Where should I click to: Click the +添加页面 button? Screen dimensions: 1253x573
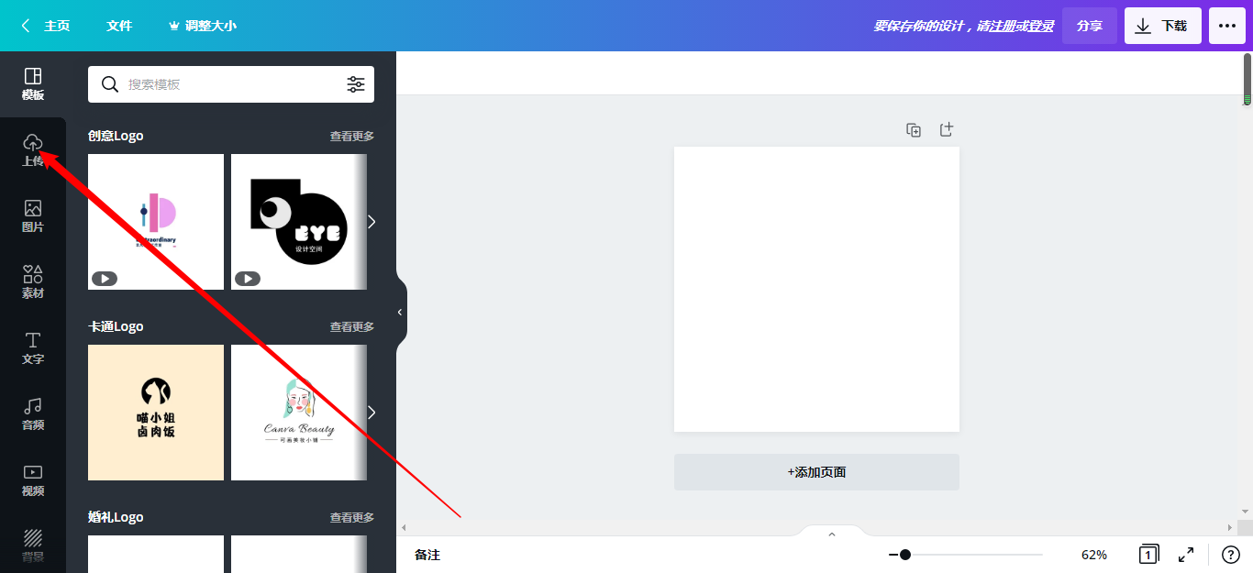coord(816,472)
